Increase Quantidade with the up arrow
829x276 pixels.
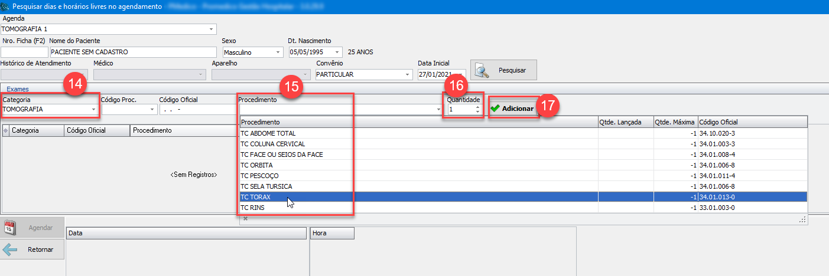pos(477,107)
